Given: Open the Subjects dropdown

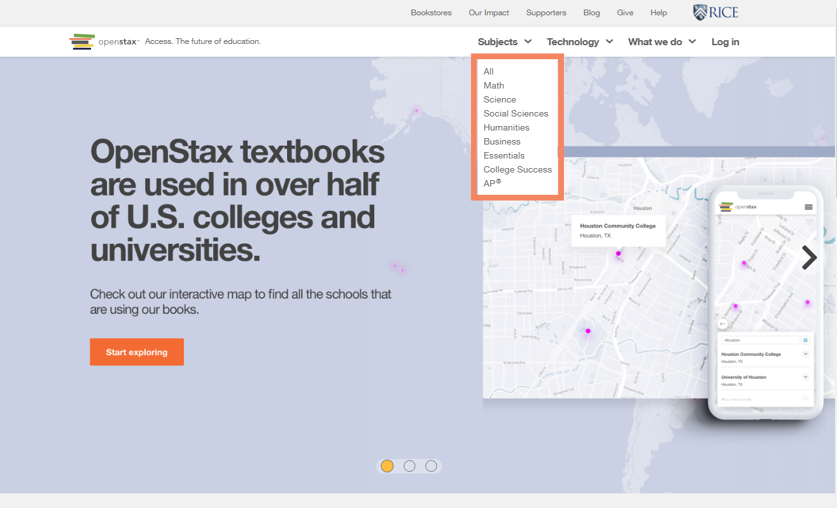Looking at the screenshot, I should (504, 41).
